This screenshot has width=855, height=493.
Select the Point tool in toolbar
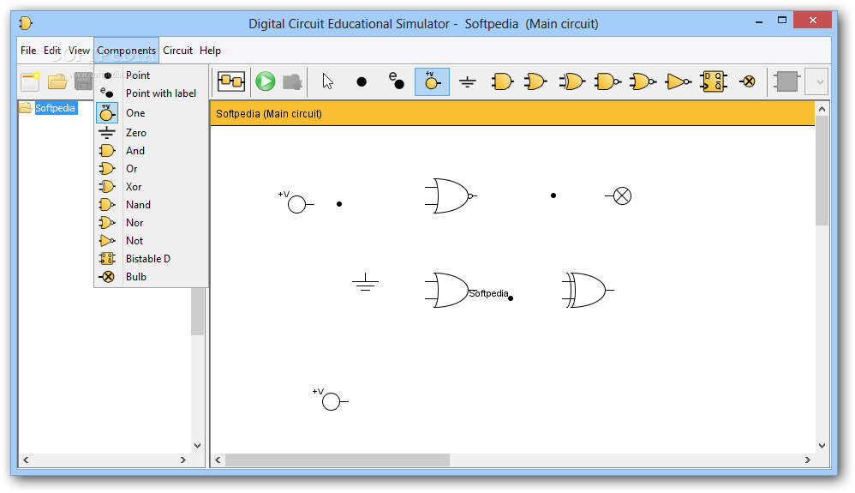362,82
